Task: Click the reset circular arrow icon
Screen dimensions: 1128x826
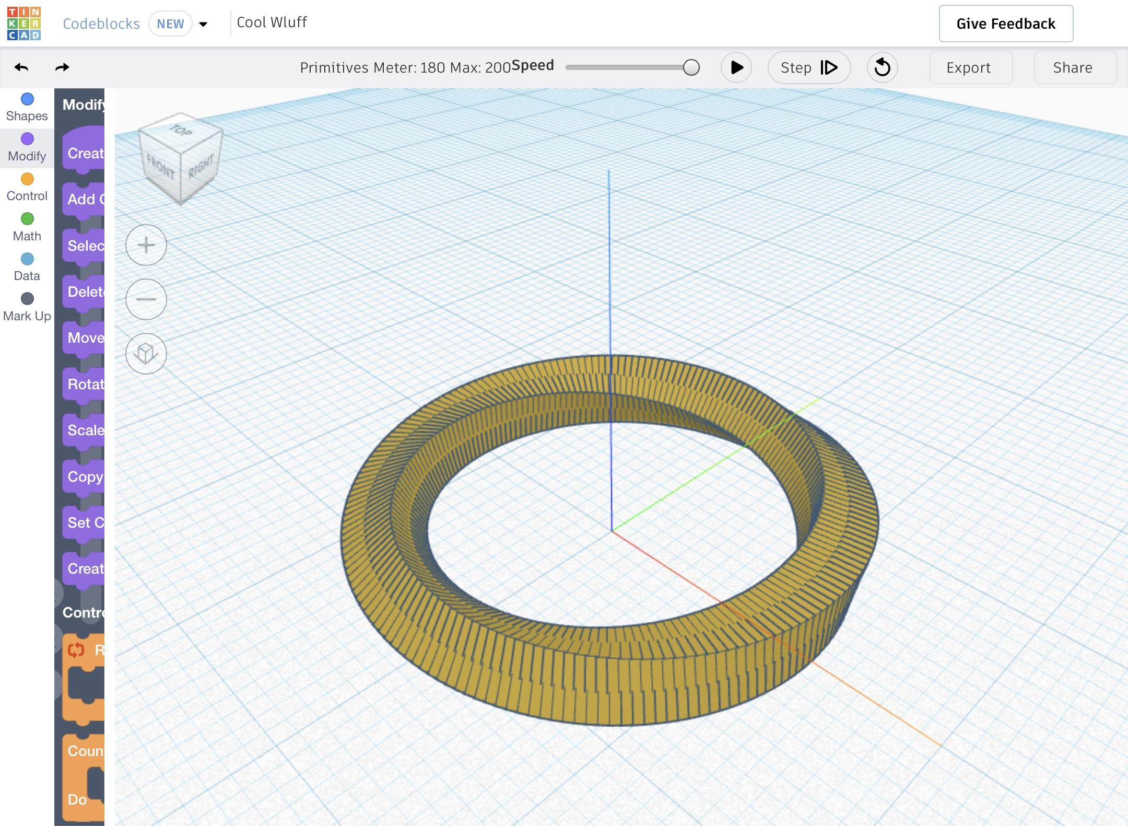Action: [x=882, y=67]
